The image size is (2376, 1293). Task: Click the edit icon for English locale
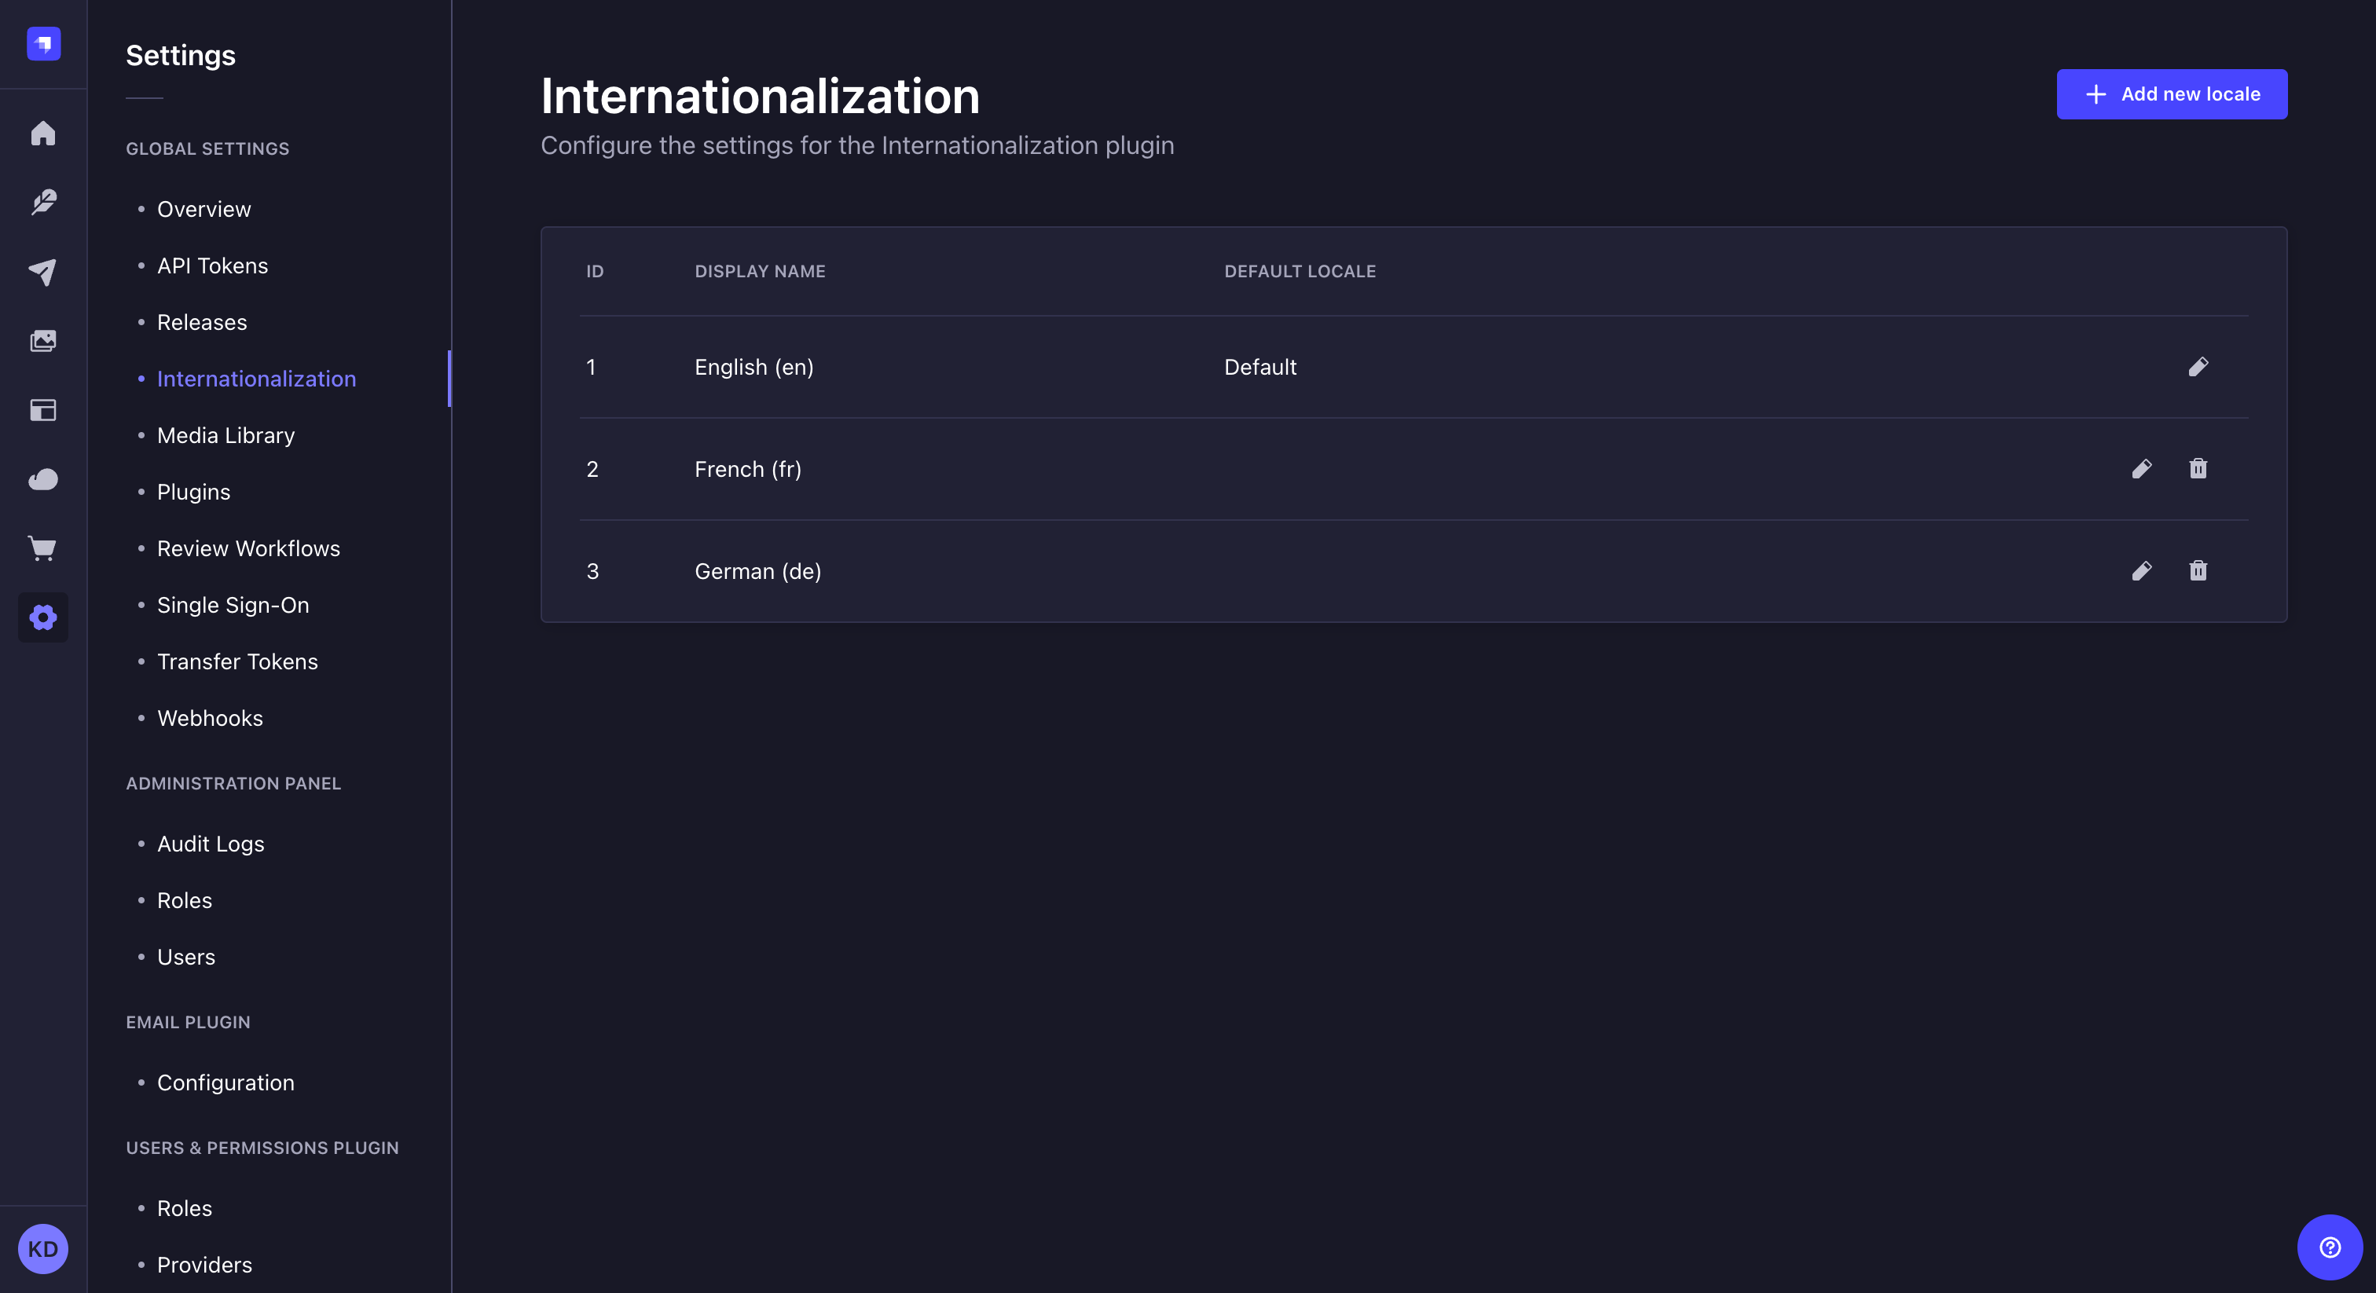point(2199,366)
